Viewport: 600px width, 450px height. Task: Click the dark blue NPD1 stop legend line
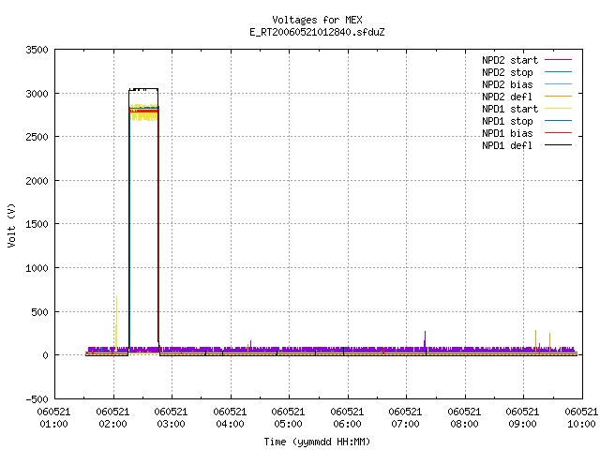(559, 121)
